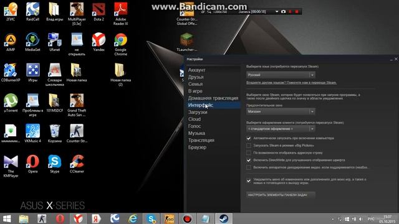
Task: Open Adobe Reader XI shortcut
Action: (x=120, y=14)
